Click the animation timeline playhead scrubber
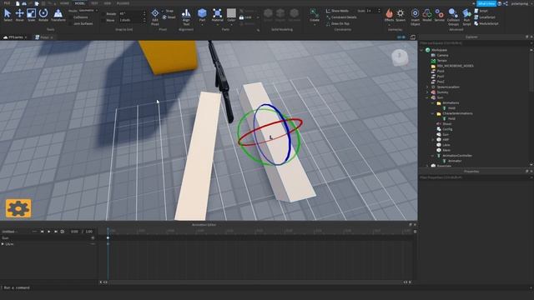This screenshot has width=534, height=300. pyautogui.click(x=108, y=231)
